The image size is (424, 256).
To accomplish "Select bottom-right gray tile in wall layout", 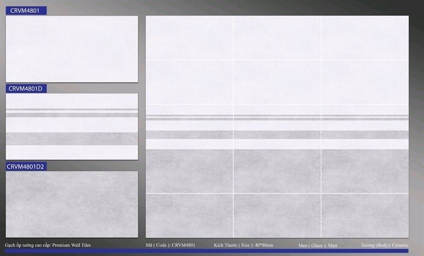I will click(x=365, y=216).
